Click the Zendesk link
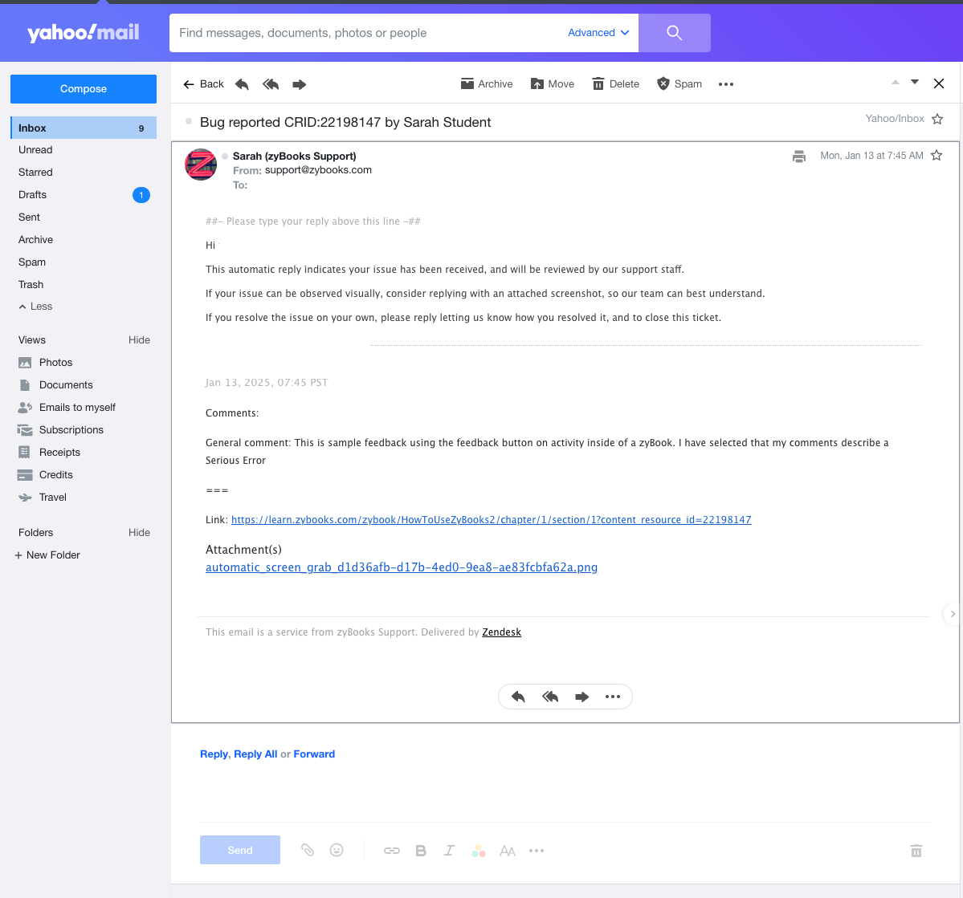The image size is (963, 898). pyautogui.click(x=502, y=632)
